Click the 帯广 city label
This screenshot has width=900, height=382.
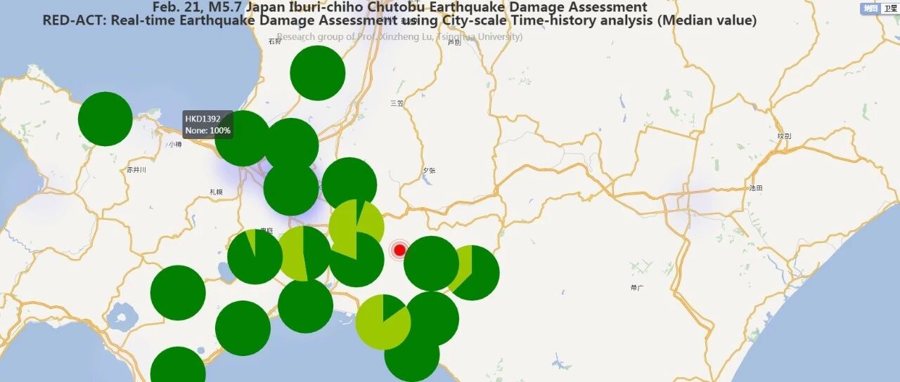point(638,288)
